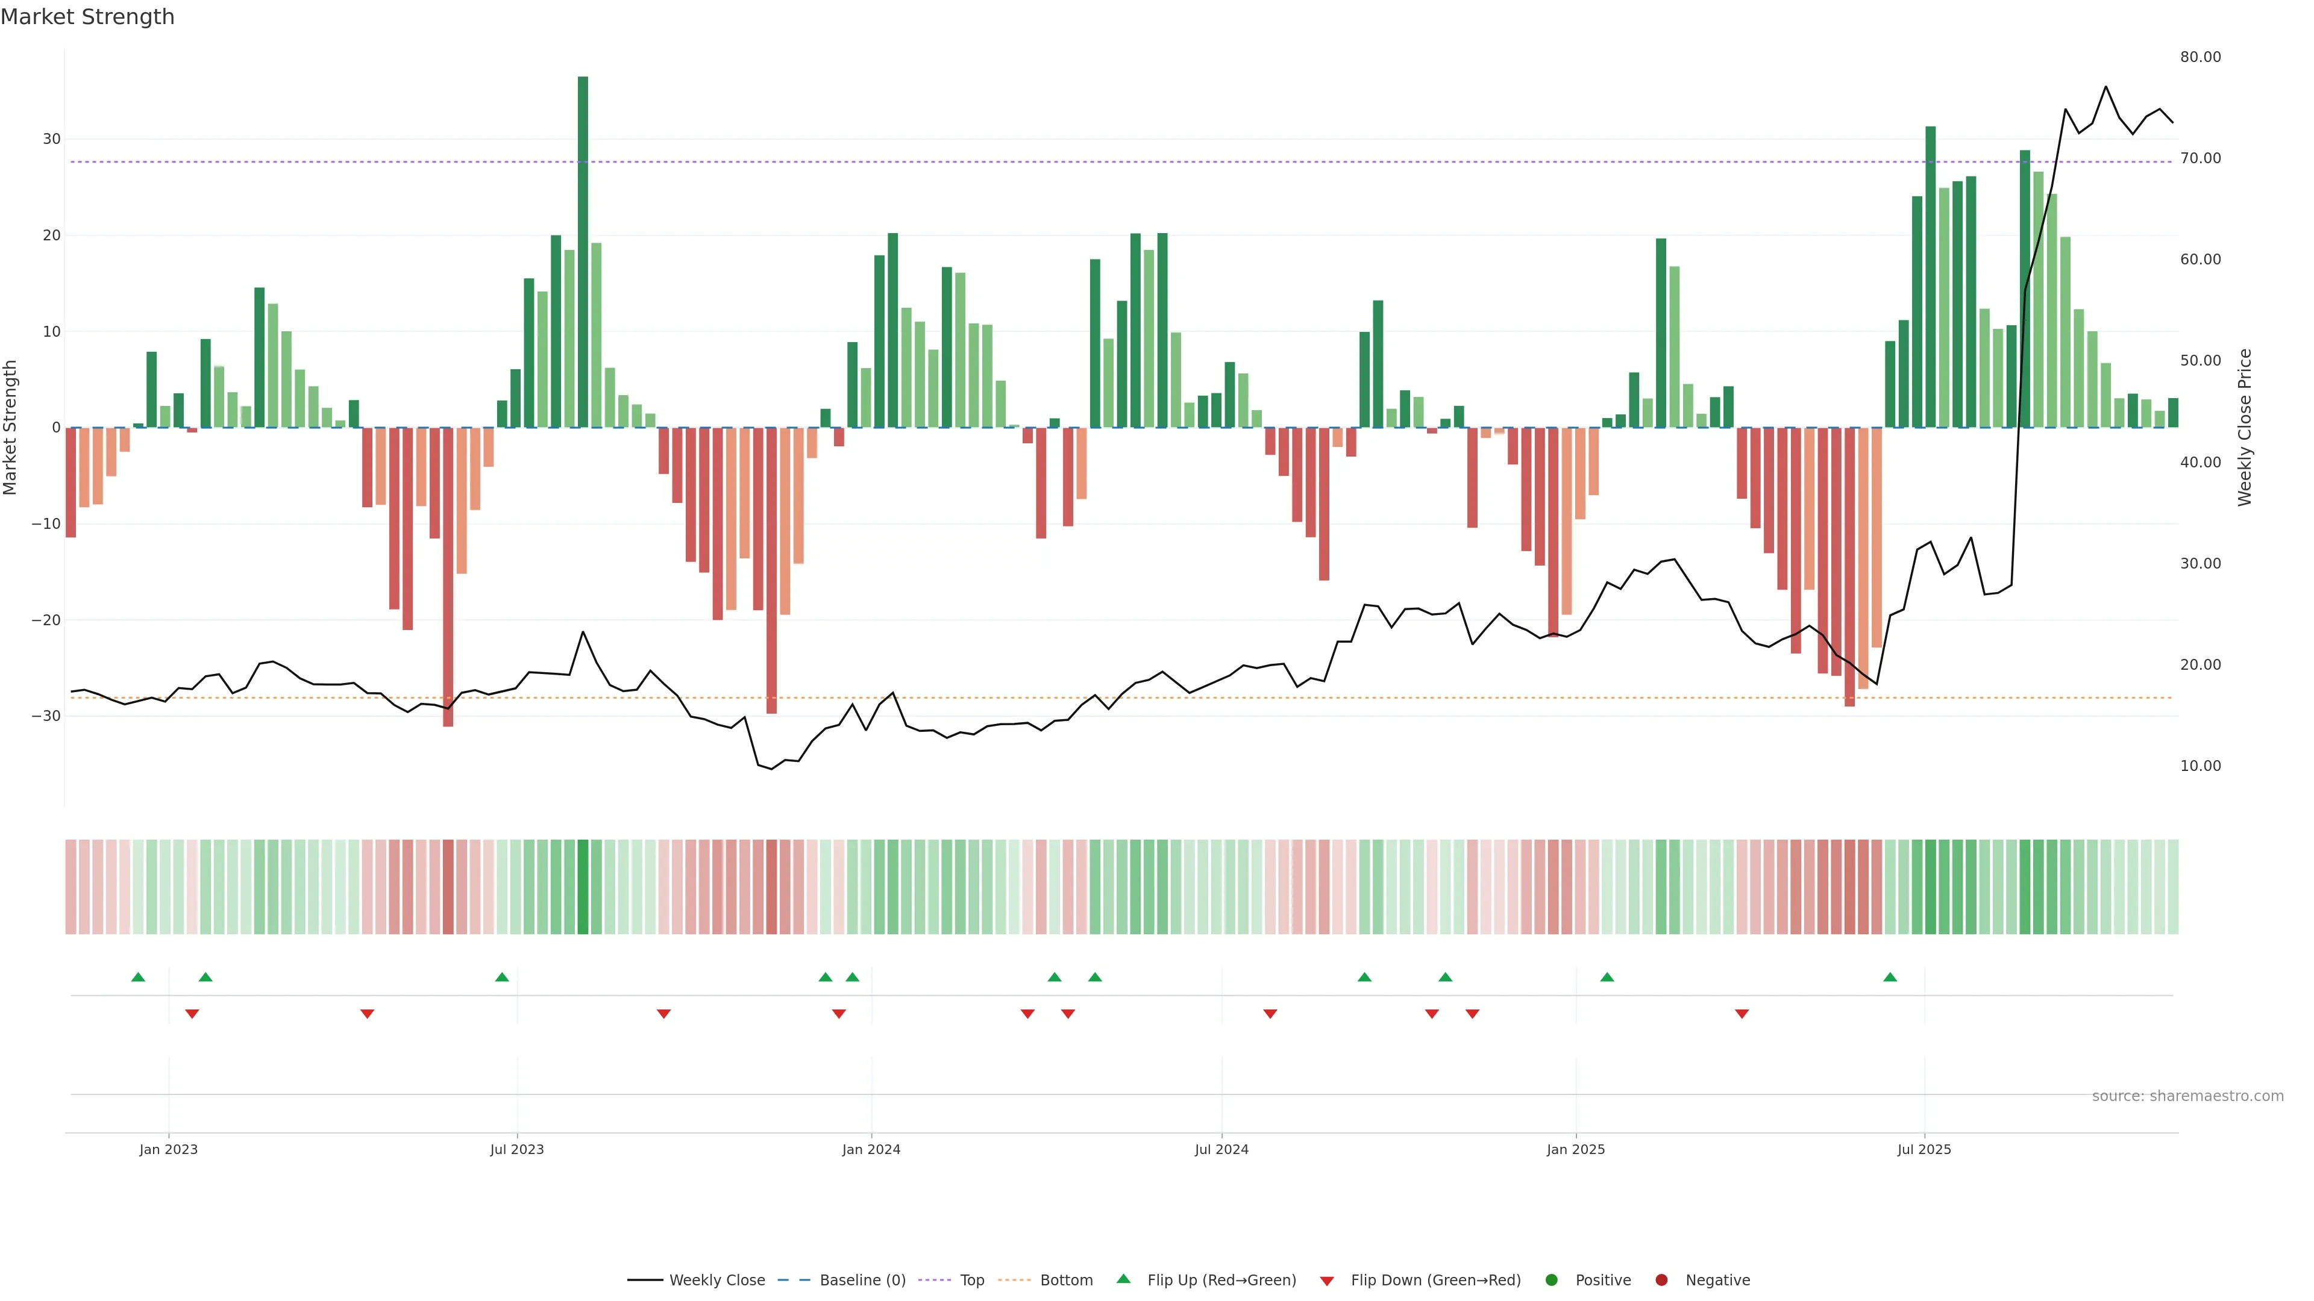The image size is (2314, 1301).
Task: Click the last green flip-up triangle marker
Action: click(1890, 977)
